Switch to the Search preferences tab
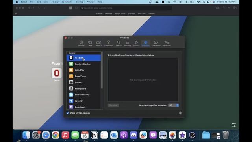 (x=119, y=43)
